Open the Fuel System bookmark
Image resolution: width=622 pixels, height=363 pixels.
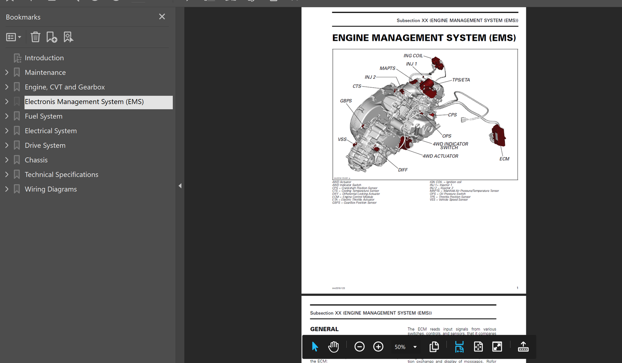(x=44, y=116)
